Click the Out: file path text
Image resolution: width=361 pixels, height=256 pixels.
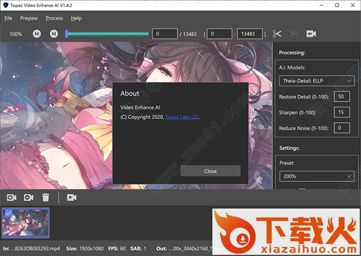click(184, 249)
